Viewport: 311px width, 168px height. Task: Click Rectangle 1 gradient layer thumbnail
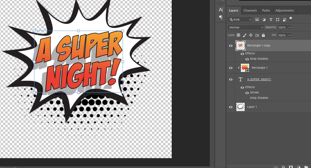tap(245, 68)
